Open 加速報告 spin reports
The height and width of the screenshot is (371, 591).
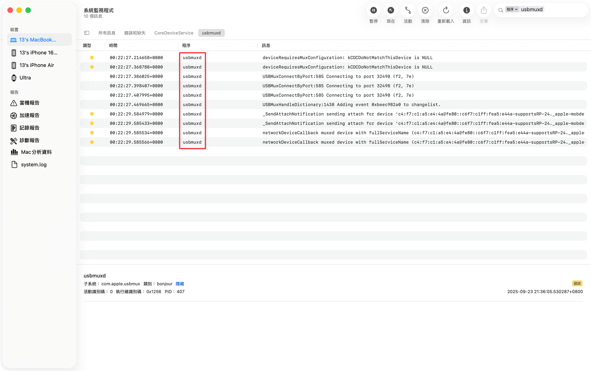(x=39, y=115)
